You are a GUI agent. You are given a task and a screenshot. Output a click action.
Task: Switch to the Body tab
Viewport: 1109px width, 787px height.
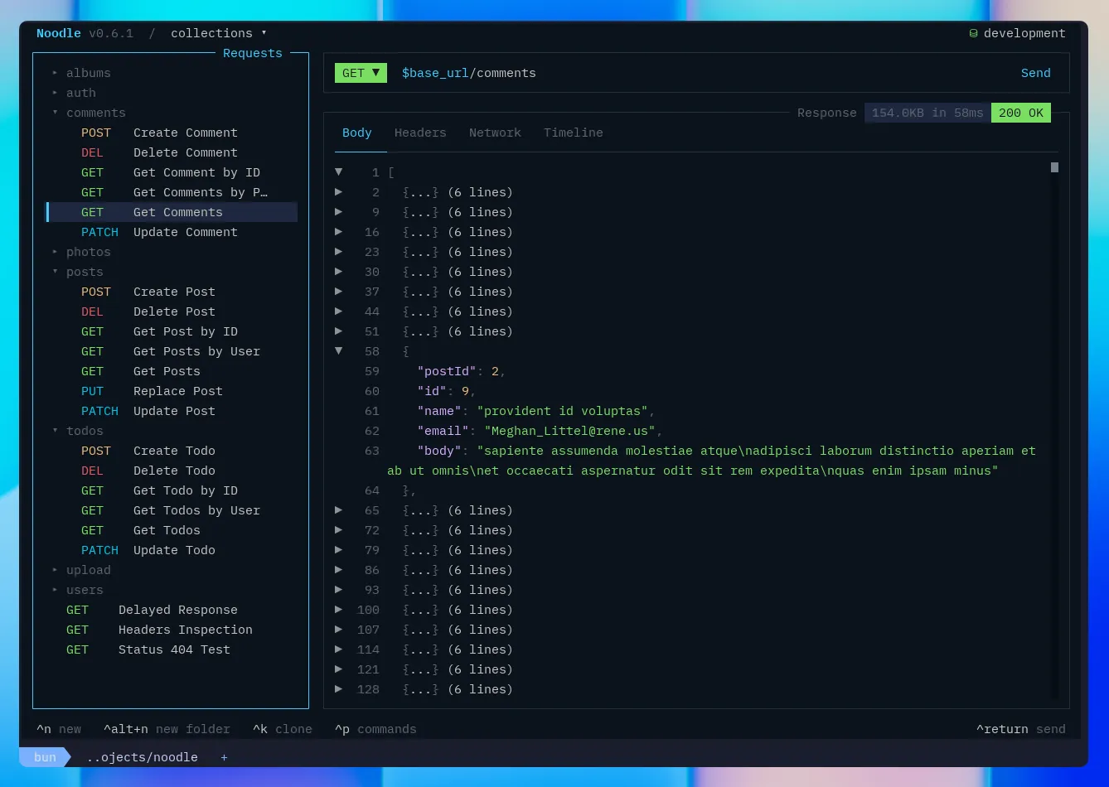[357, 133]
